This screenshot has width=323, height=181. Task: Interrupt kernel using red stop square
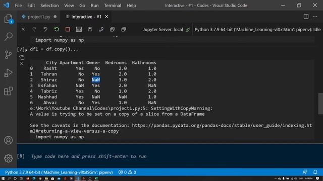(x=68, y=29)
